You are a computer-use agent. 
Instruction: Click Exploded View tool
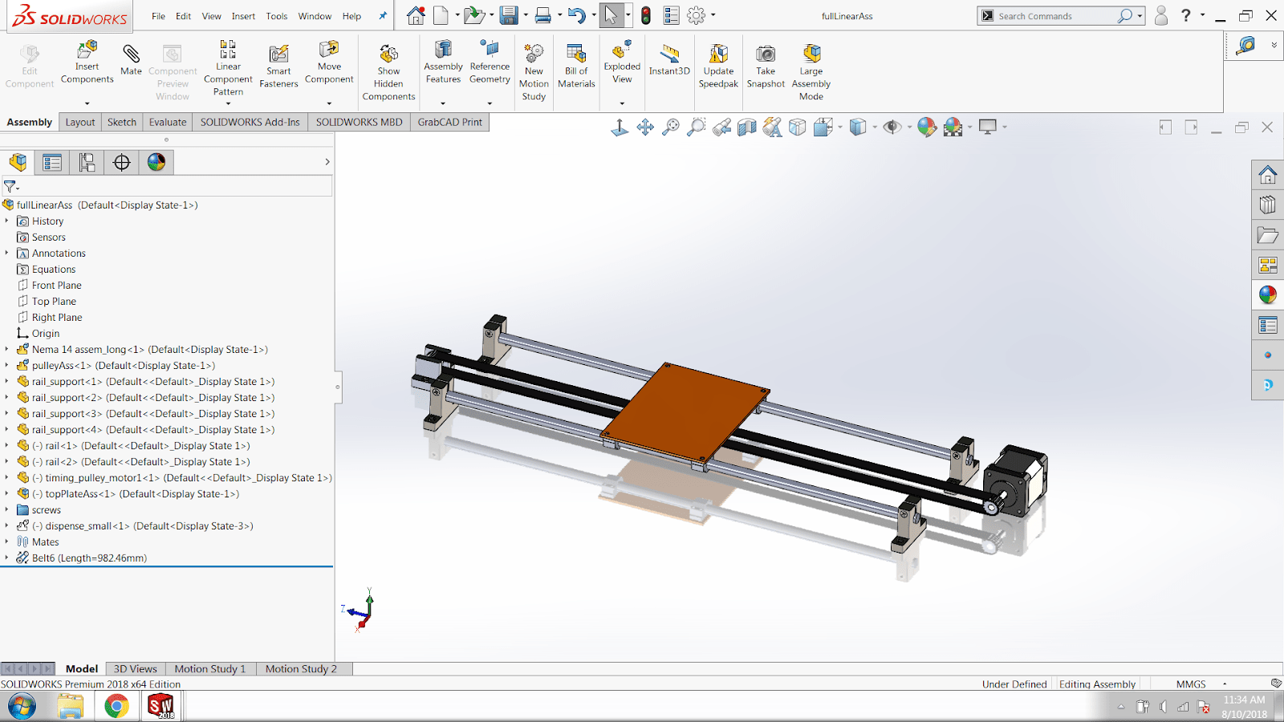click(x=622, y=63)
